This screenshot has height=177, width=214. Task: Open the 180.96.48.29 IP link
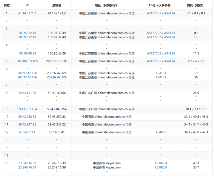click(27, 53)
